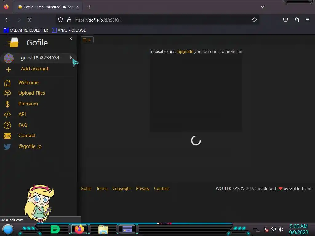Click the Action Center flag tray icon
The image size is (315, 236).
[266, 229]
